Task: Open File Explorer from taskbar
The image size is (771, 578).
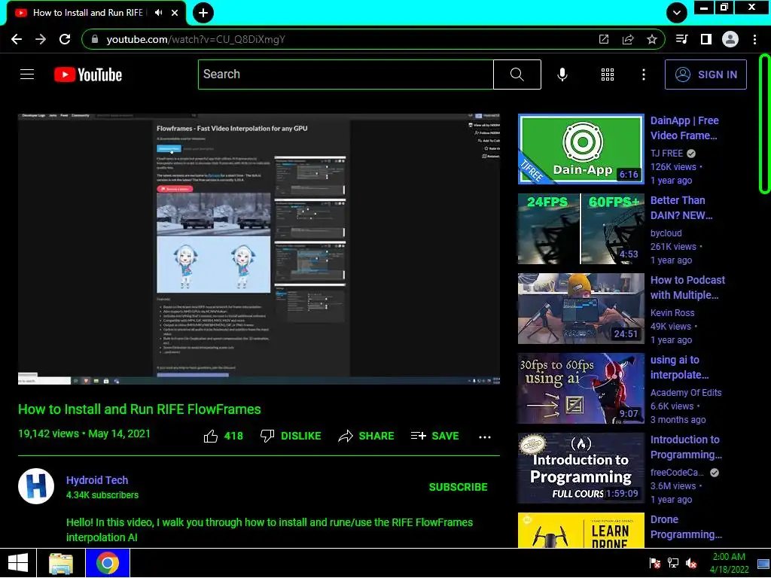Action: pyautogui.click(x=61, y=563)
